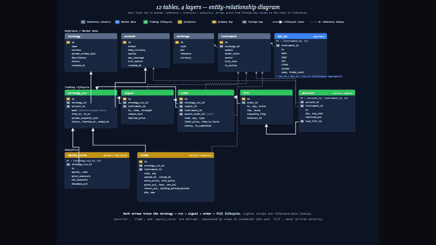
Task: Click the realized_pnl column in position
Action: tap(313, 118)
